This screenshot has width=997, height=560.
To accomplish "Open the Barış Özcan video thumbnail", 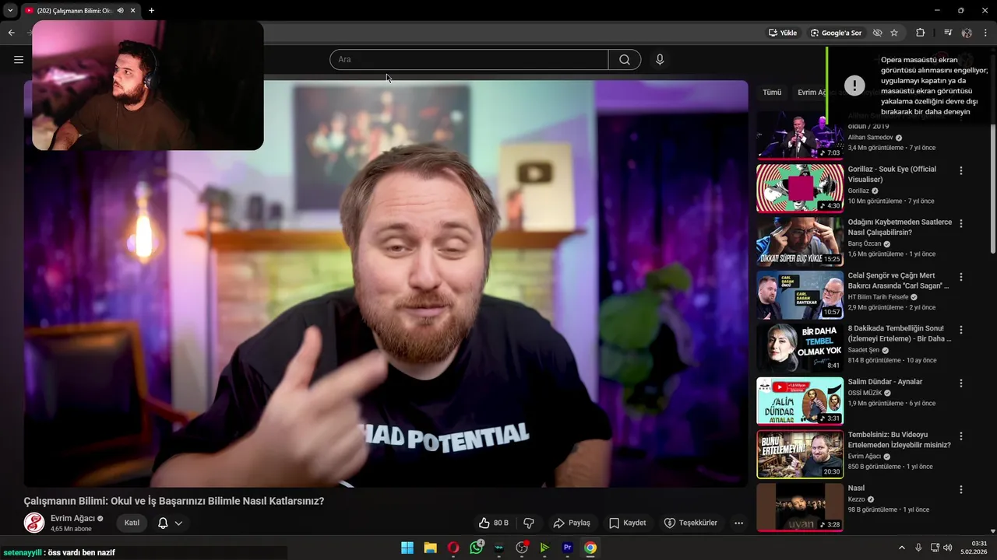I will pyautogui.click(x=800, y=241).
